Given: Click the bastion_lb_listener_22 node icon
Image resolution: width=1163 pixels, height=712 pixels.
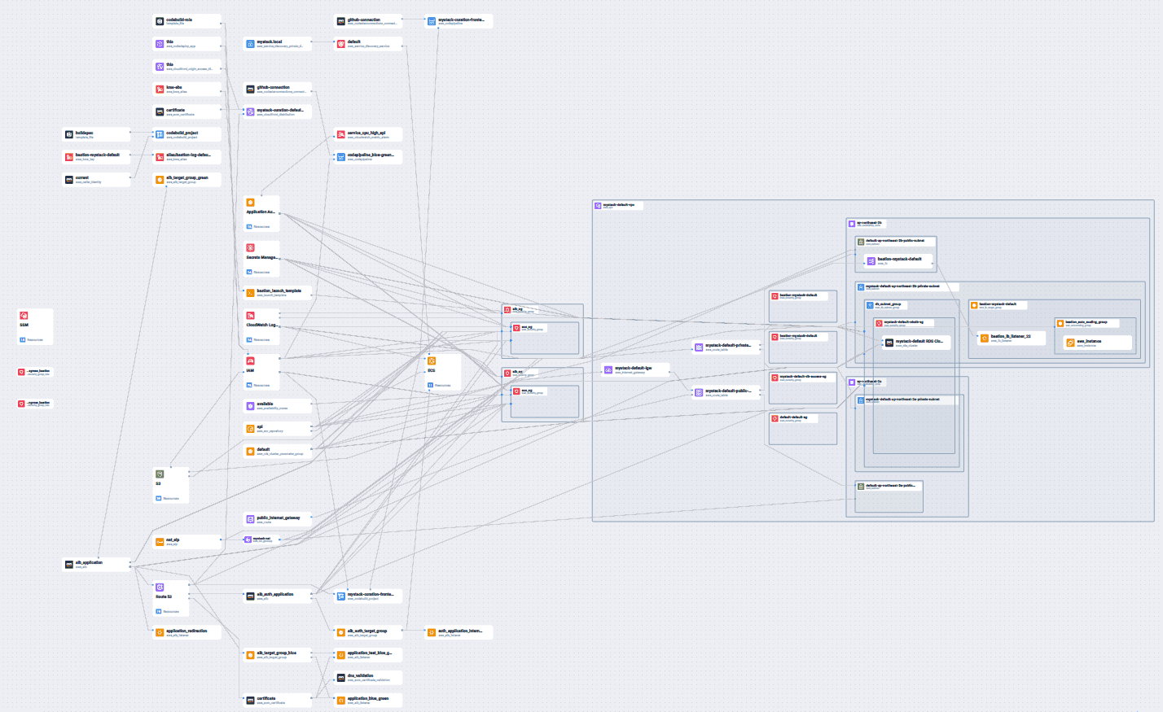Looking at the screenshot, I should coord(984,339).
